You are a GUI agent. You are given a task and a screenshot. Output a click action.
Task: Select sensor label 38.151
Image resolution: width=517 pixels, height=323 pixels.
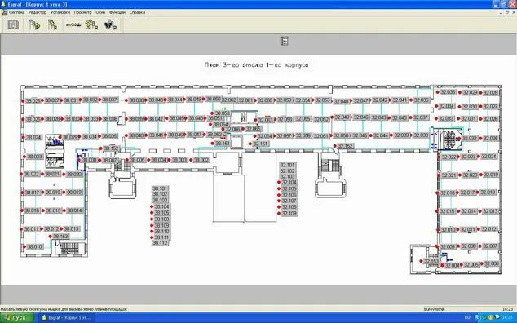pos(223,144)
